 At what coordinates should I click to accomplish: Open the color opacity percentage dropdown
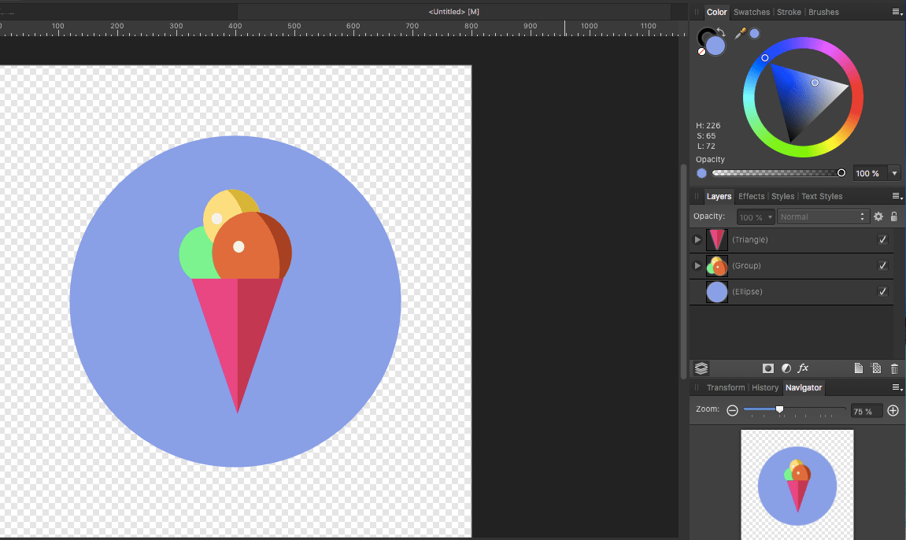point(893,173)
